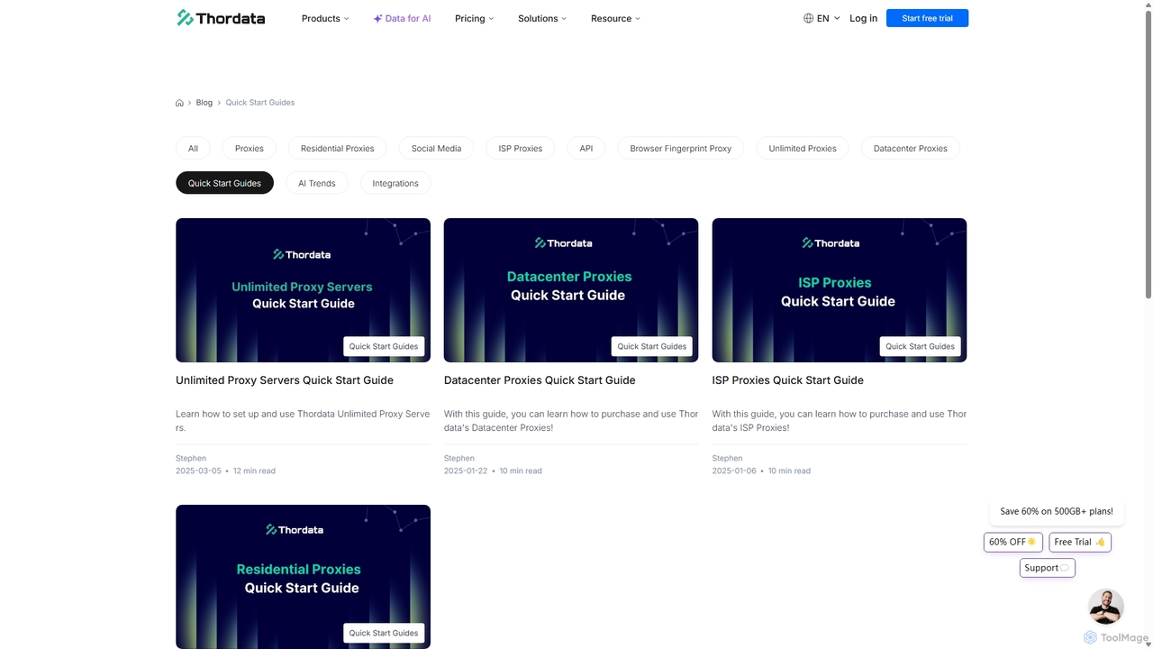
Task: Click Save 60% on 500GB+ plans bubble
Action: (x=1057, y=511)
